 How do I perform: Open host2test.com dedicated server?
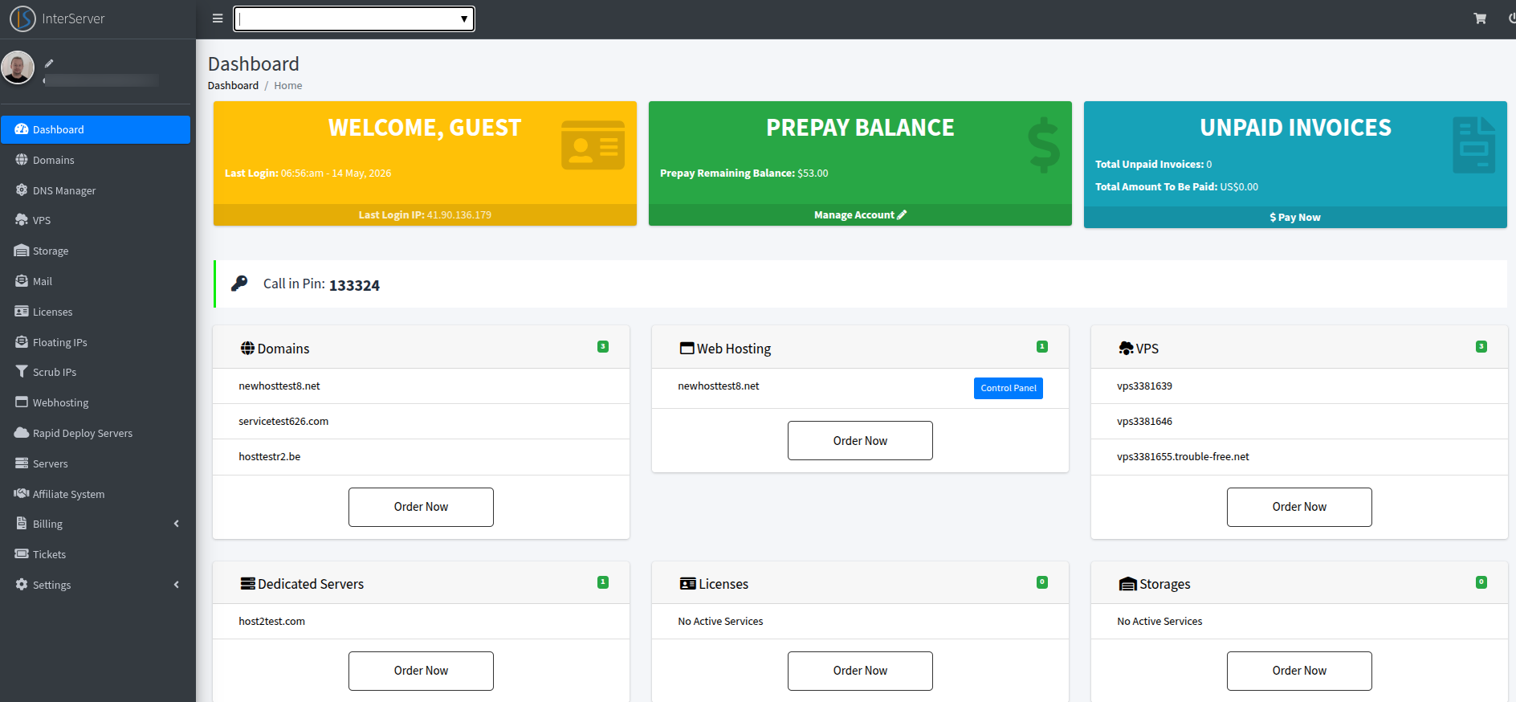271,621
